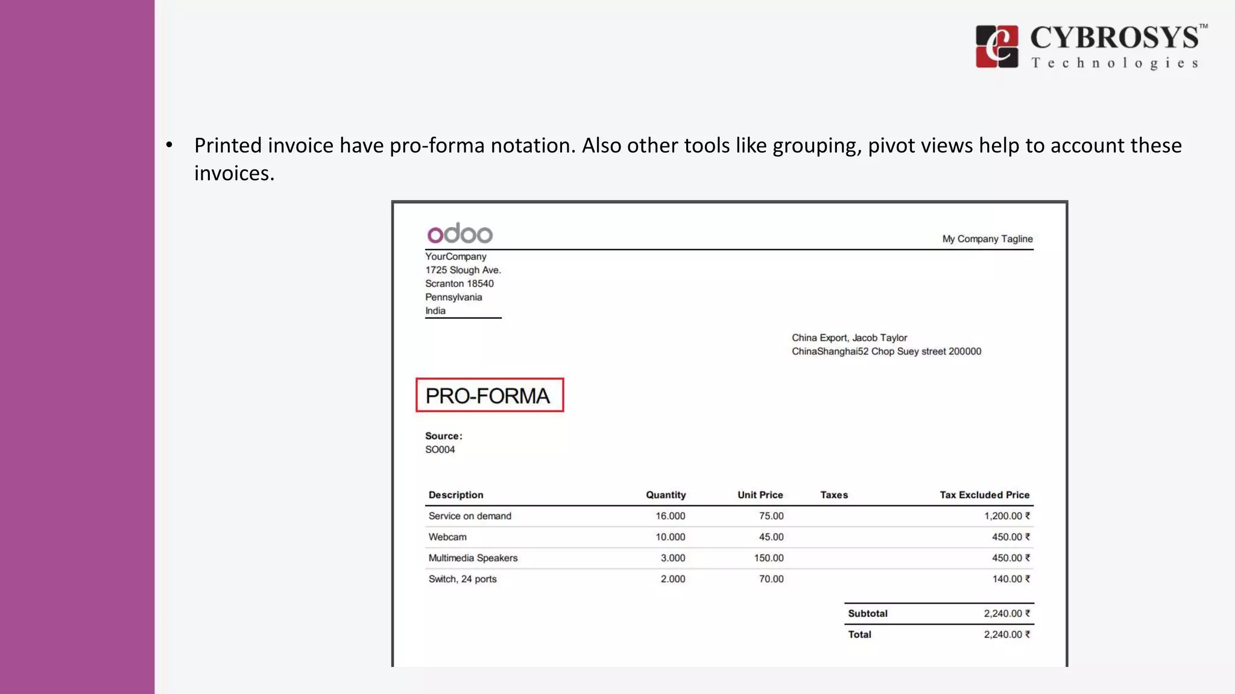This screenshot has width=1235, height=694.
Task: Select the 'My Company Tagline' text
Action: (988, 239)
